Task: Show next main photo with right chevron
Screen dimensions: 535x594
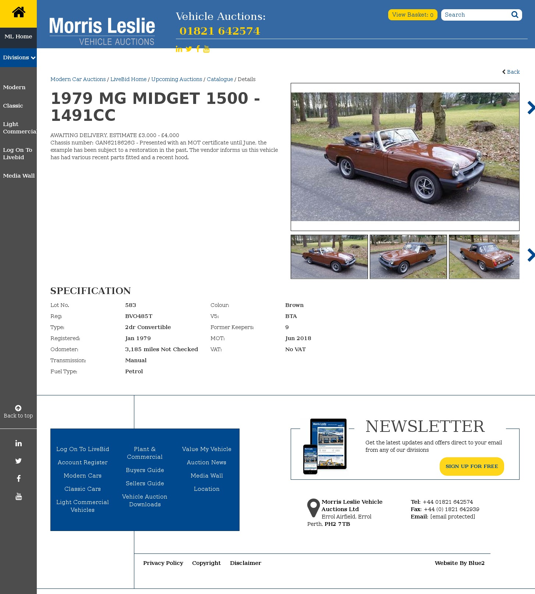Action: click(x=531, y=108)
